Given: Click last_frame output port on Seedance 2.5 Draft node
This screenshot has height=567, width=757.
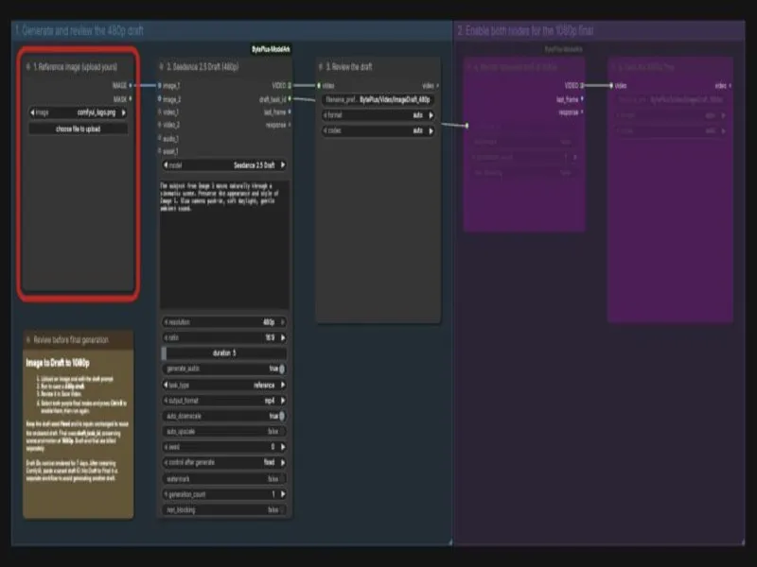Looking at the screenshot, I should point(290,112).
